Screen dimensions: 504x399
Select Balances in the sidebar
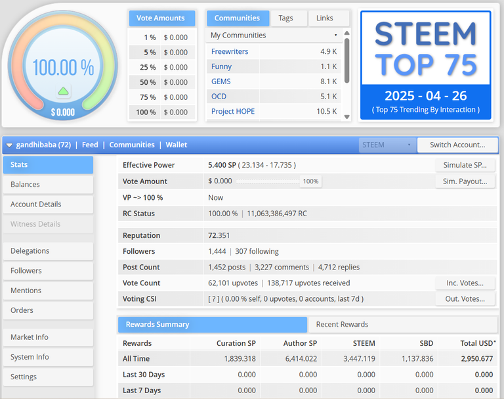[48, 185]
